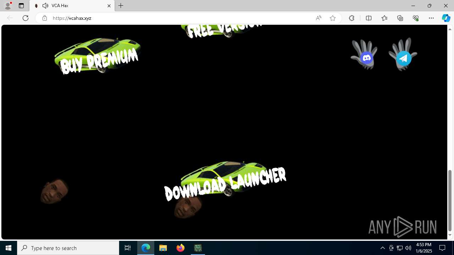Viewport: 454px width, 255px height.
Task: Open the Edge profile icon
Action: point(7,6)
